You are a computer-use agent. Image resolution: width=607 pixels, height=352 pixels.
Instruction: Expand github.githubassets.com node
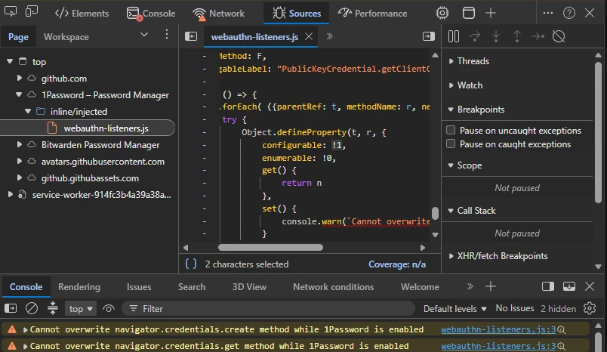click(x=19, y=178)
